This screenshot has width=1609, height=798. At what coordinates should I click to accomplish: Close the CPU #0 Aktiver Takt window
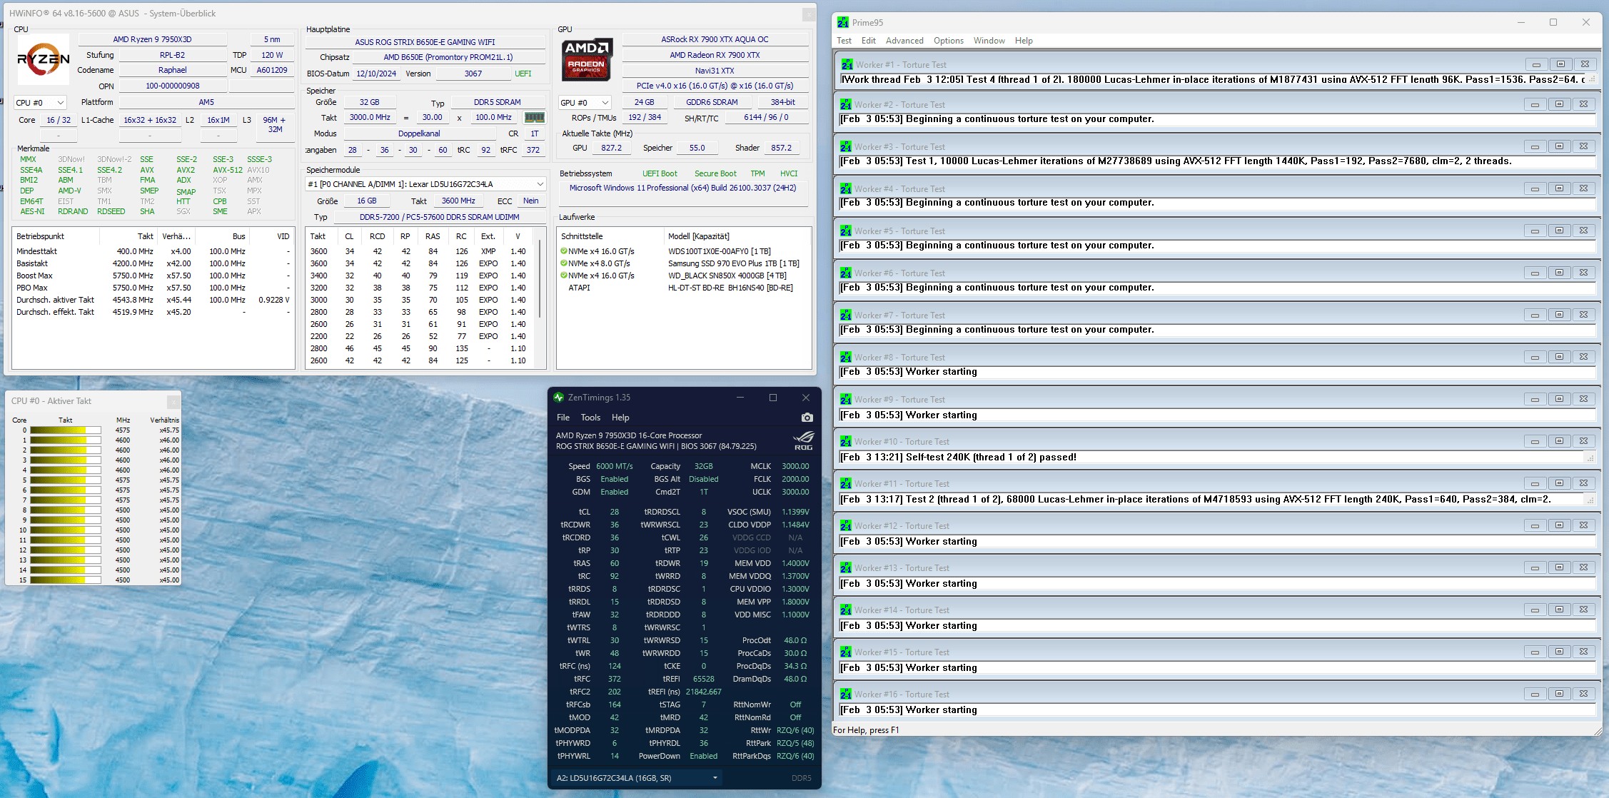pyautogui.click(x=173, y=401)
